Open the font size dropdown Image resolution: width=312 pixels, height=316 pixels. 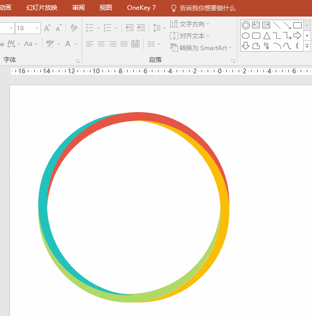37,28
